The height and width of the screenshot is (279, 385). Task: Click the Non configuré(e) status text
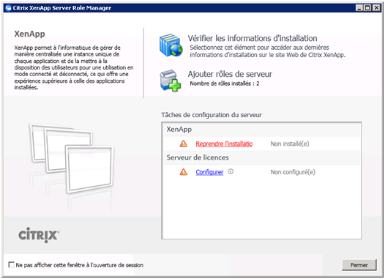coord(293,172)
